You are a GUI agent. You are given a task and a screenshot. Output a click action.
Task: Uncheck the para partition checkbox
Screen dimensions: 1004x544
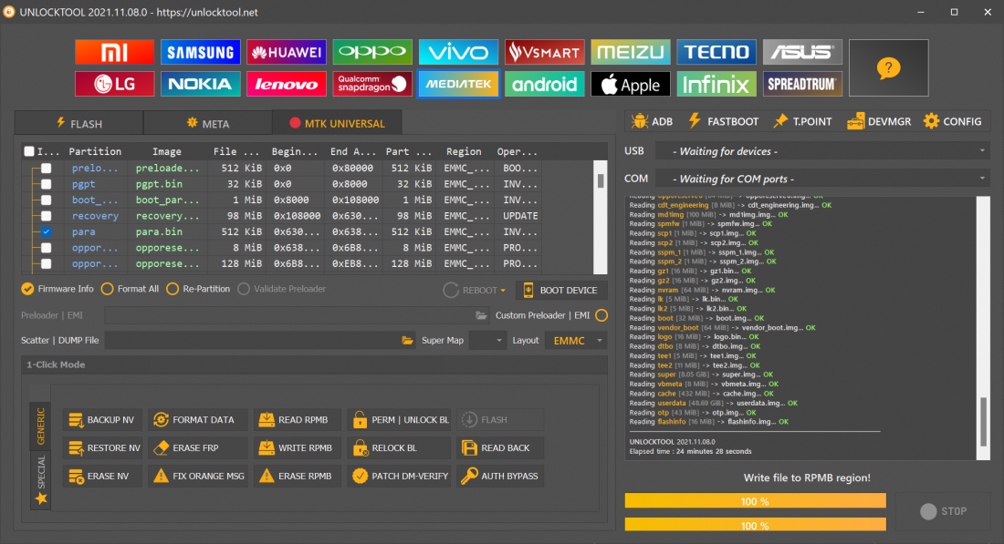pos(47,232)
